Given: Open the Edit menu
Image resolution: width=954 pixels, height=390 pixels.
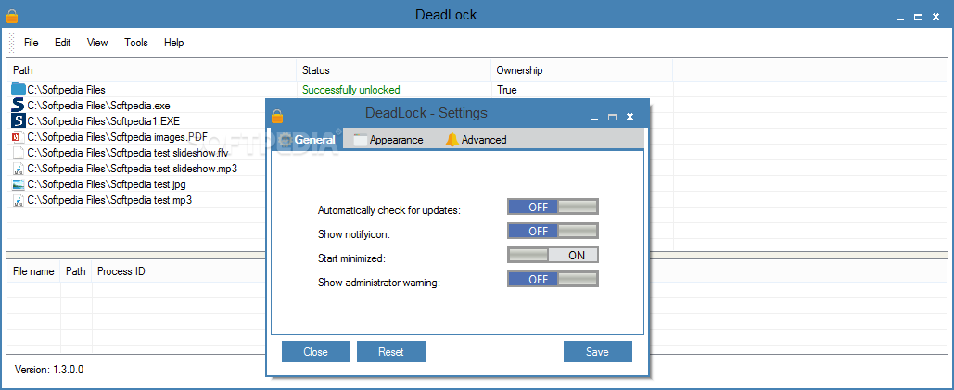Looking at the screenshot, I should pos(63,43).
